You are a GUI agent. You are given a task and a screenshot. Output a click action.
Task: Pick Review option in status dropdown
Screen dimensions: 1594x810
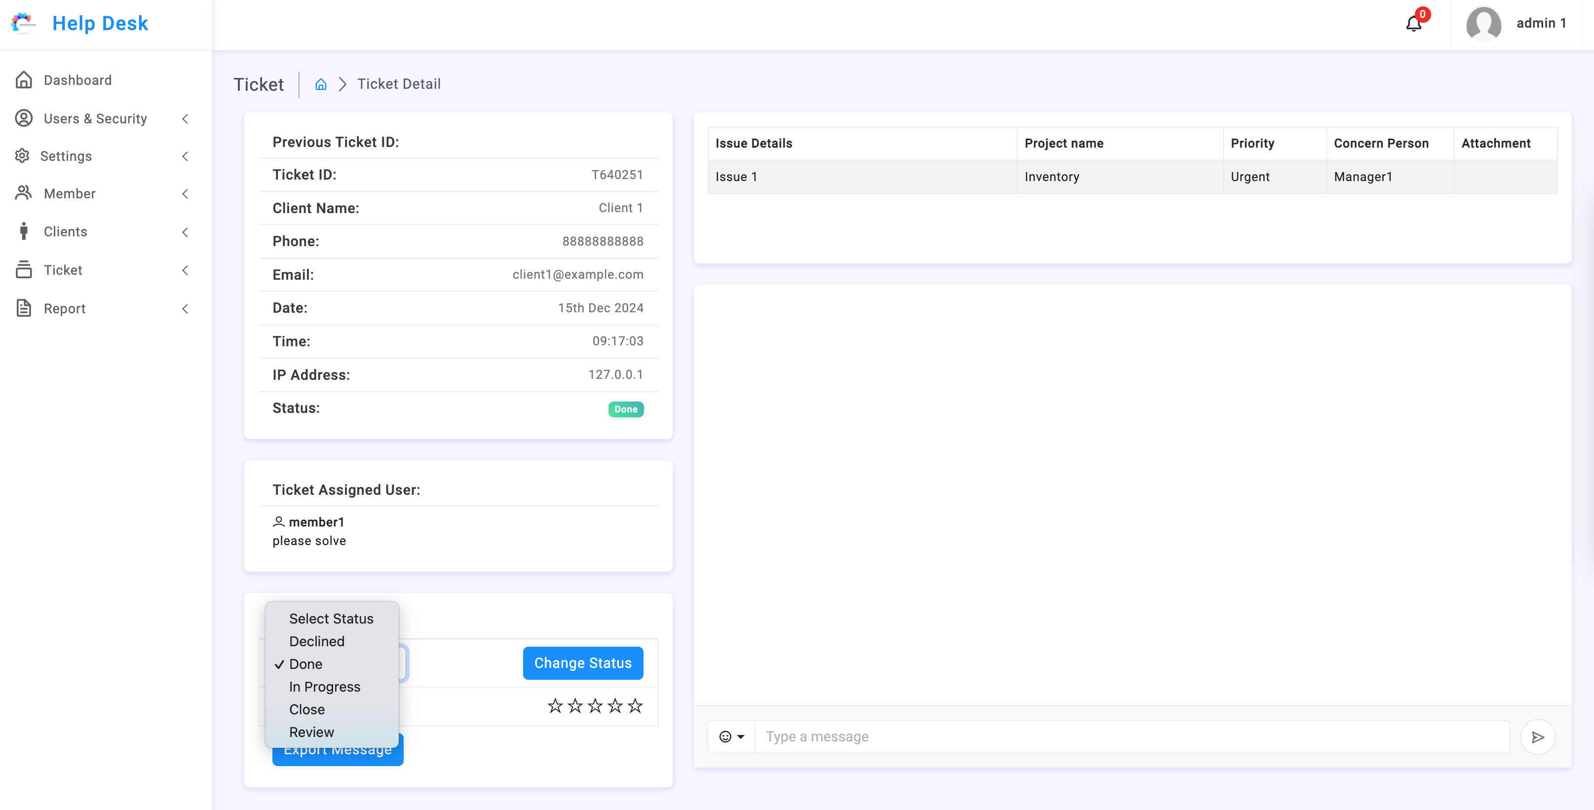click(311, 732)
